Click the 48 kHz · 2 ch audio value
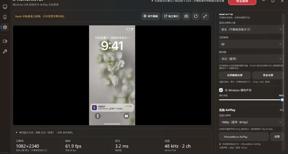Screen dimensions: 288x154 [x=177, y=146]
